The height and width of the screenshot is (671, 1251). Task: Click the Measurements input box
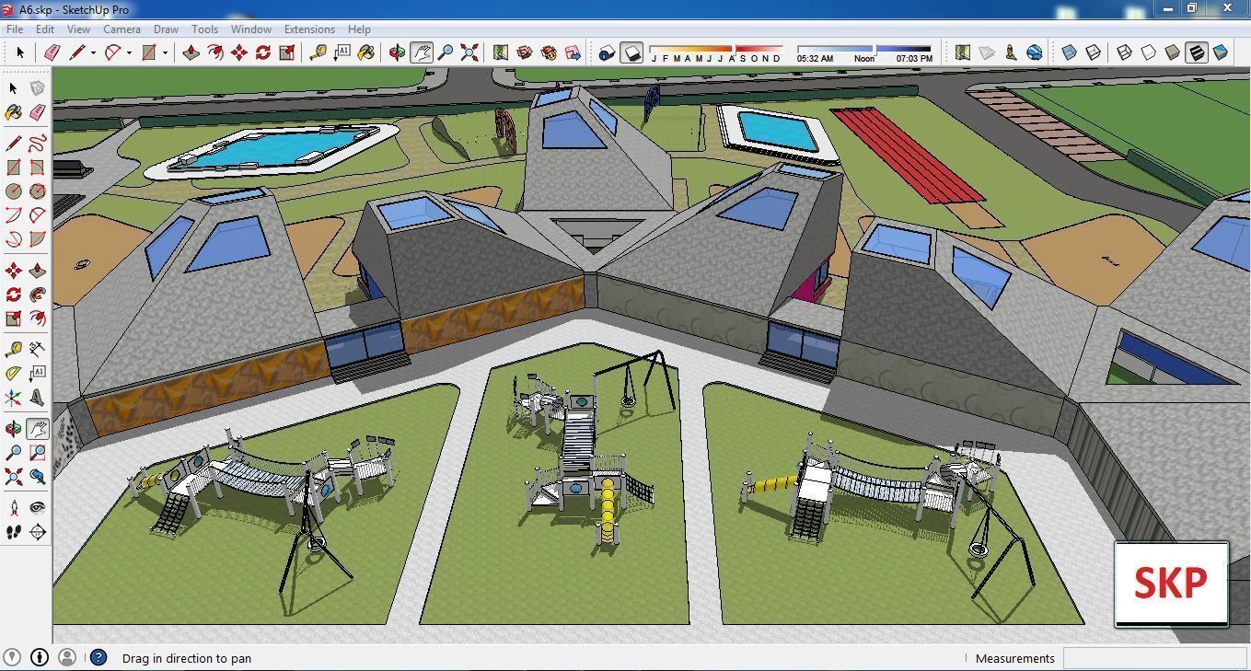[x=1154, y=658]
